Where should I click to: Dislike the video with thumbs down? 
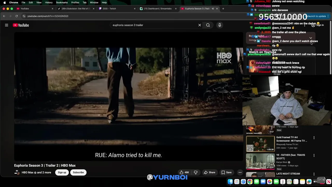(x=196, y=172)
